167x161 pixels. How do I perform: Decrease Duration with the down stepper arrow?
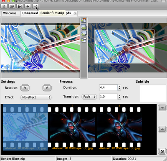point(119,89)
